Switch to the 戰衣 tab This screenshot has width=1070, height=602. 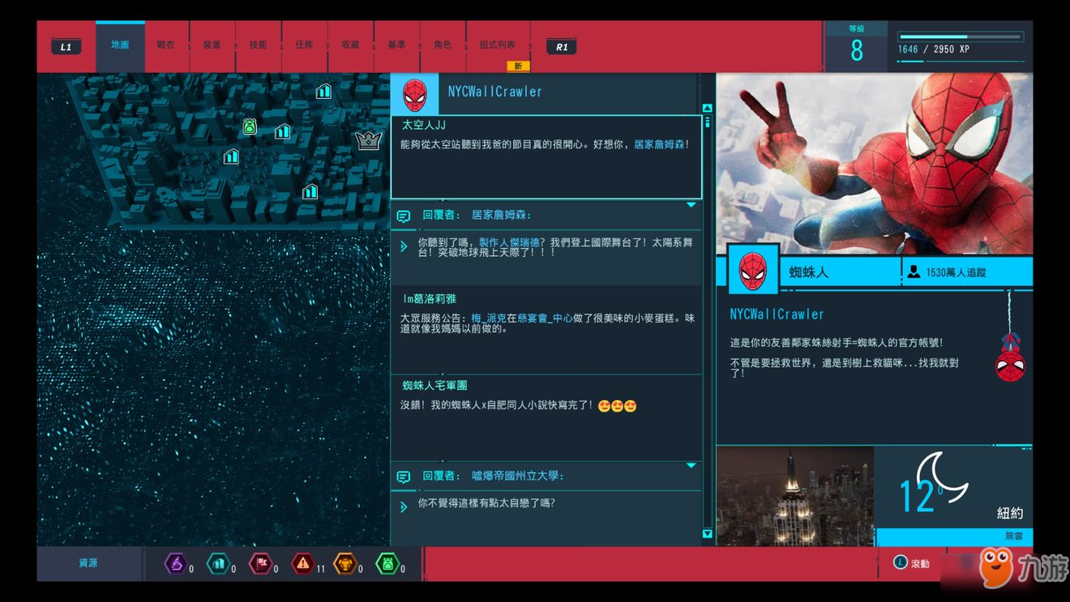pos(166,45)
